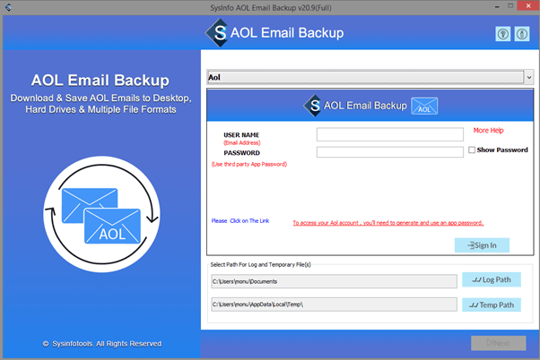This screenshot has height=360, width=540.
Task: Click the app icon in title bar
Action: 8,7
